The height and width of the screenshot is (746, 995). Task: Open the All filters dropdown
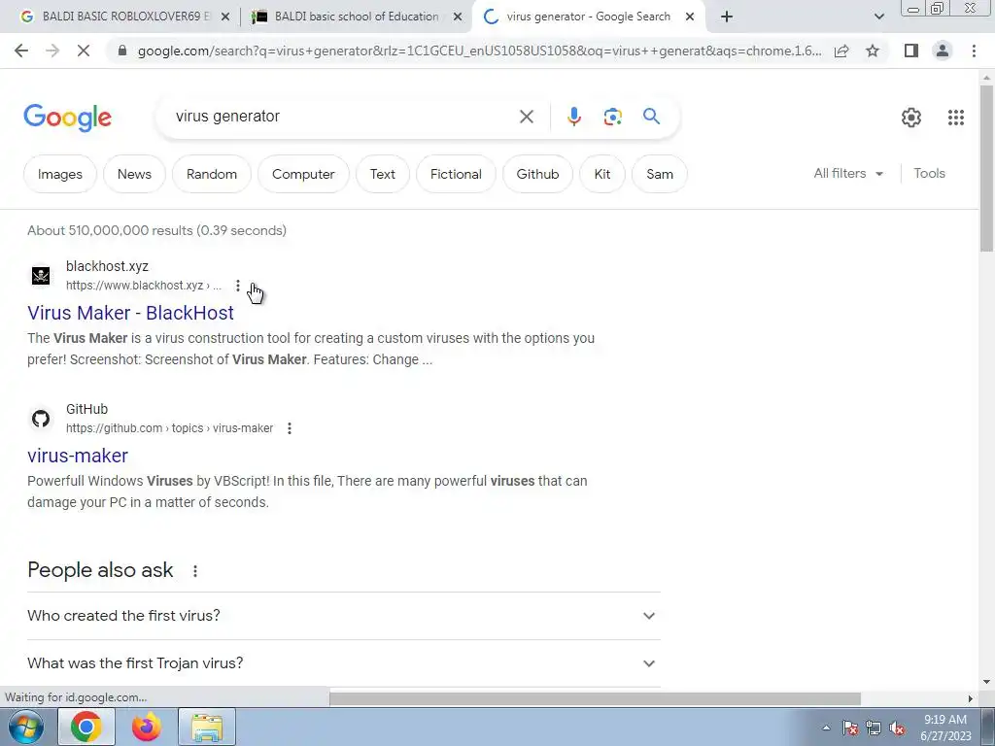click(x=848, y=173)
